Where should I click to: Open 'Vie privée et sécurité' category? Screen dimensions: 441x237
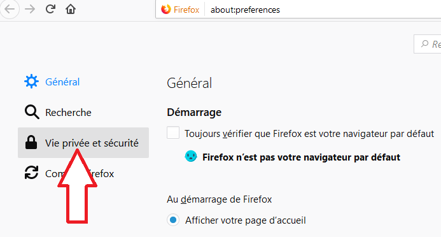pyautogui.click(x=83, y=143)
